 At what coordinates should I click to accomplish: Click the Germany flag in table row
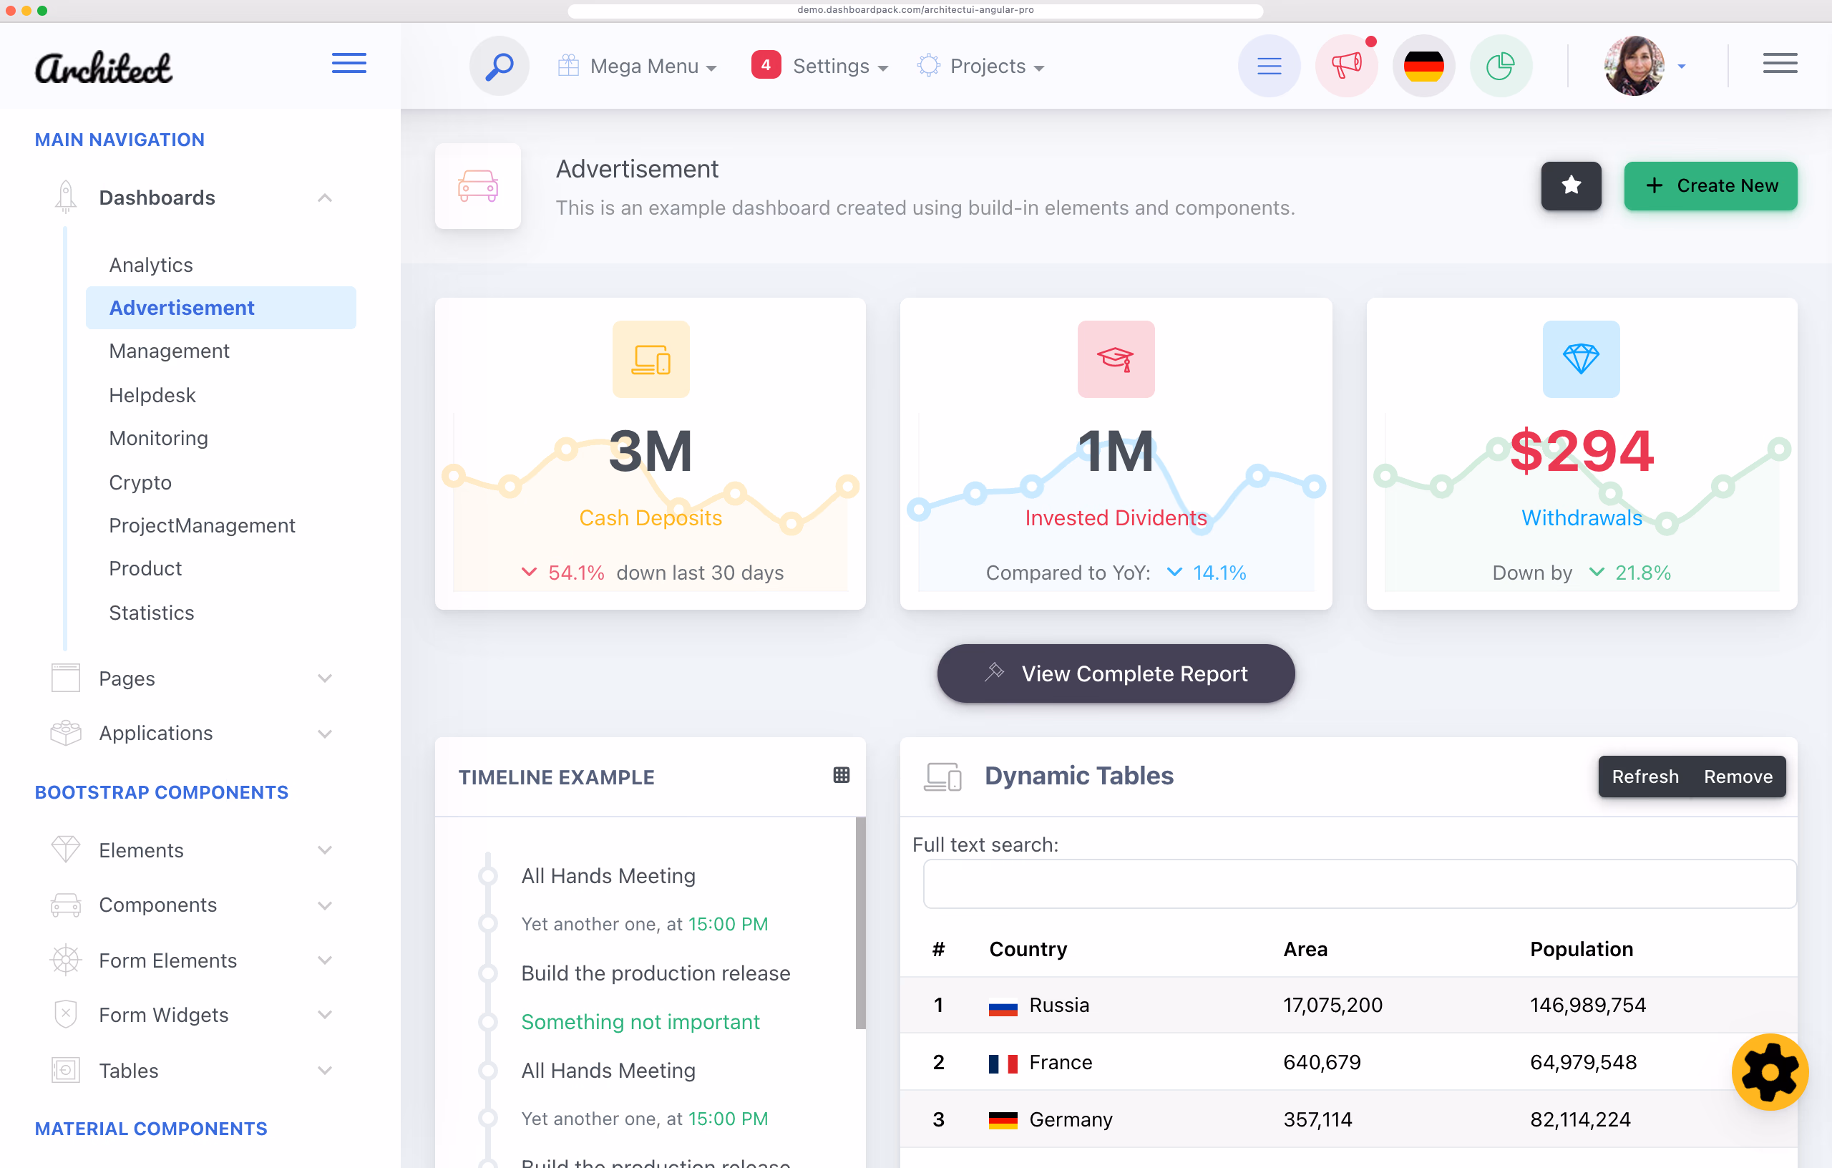point(1003,1120)
